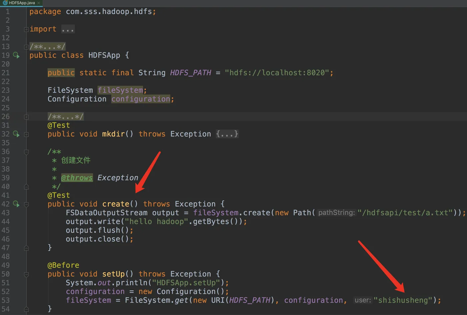Click the 创建文件 comment text
The image size is (467, 315).
click(x=76, y=160)
